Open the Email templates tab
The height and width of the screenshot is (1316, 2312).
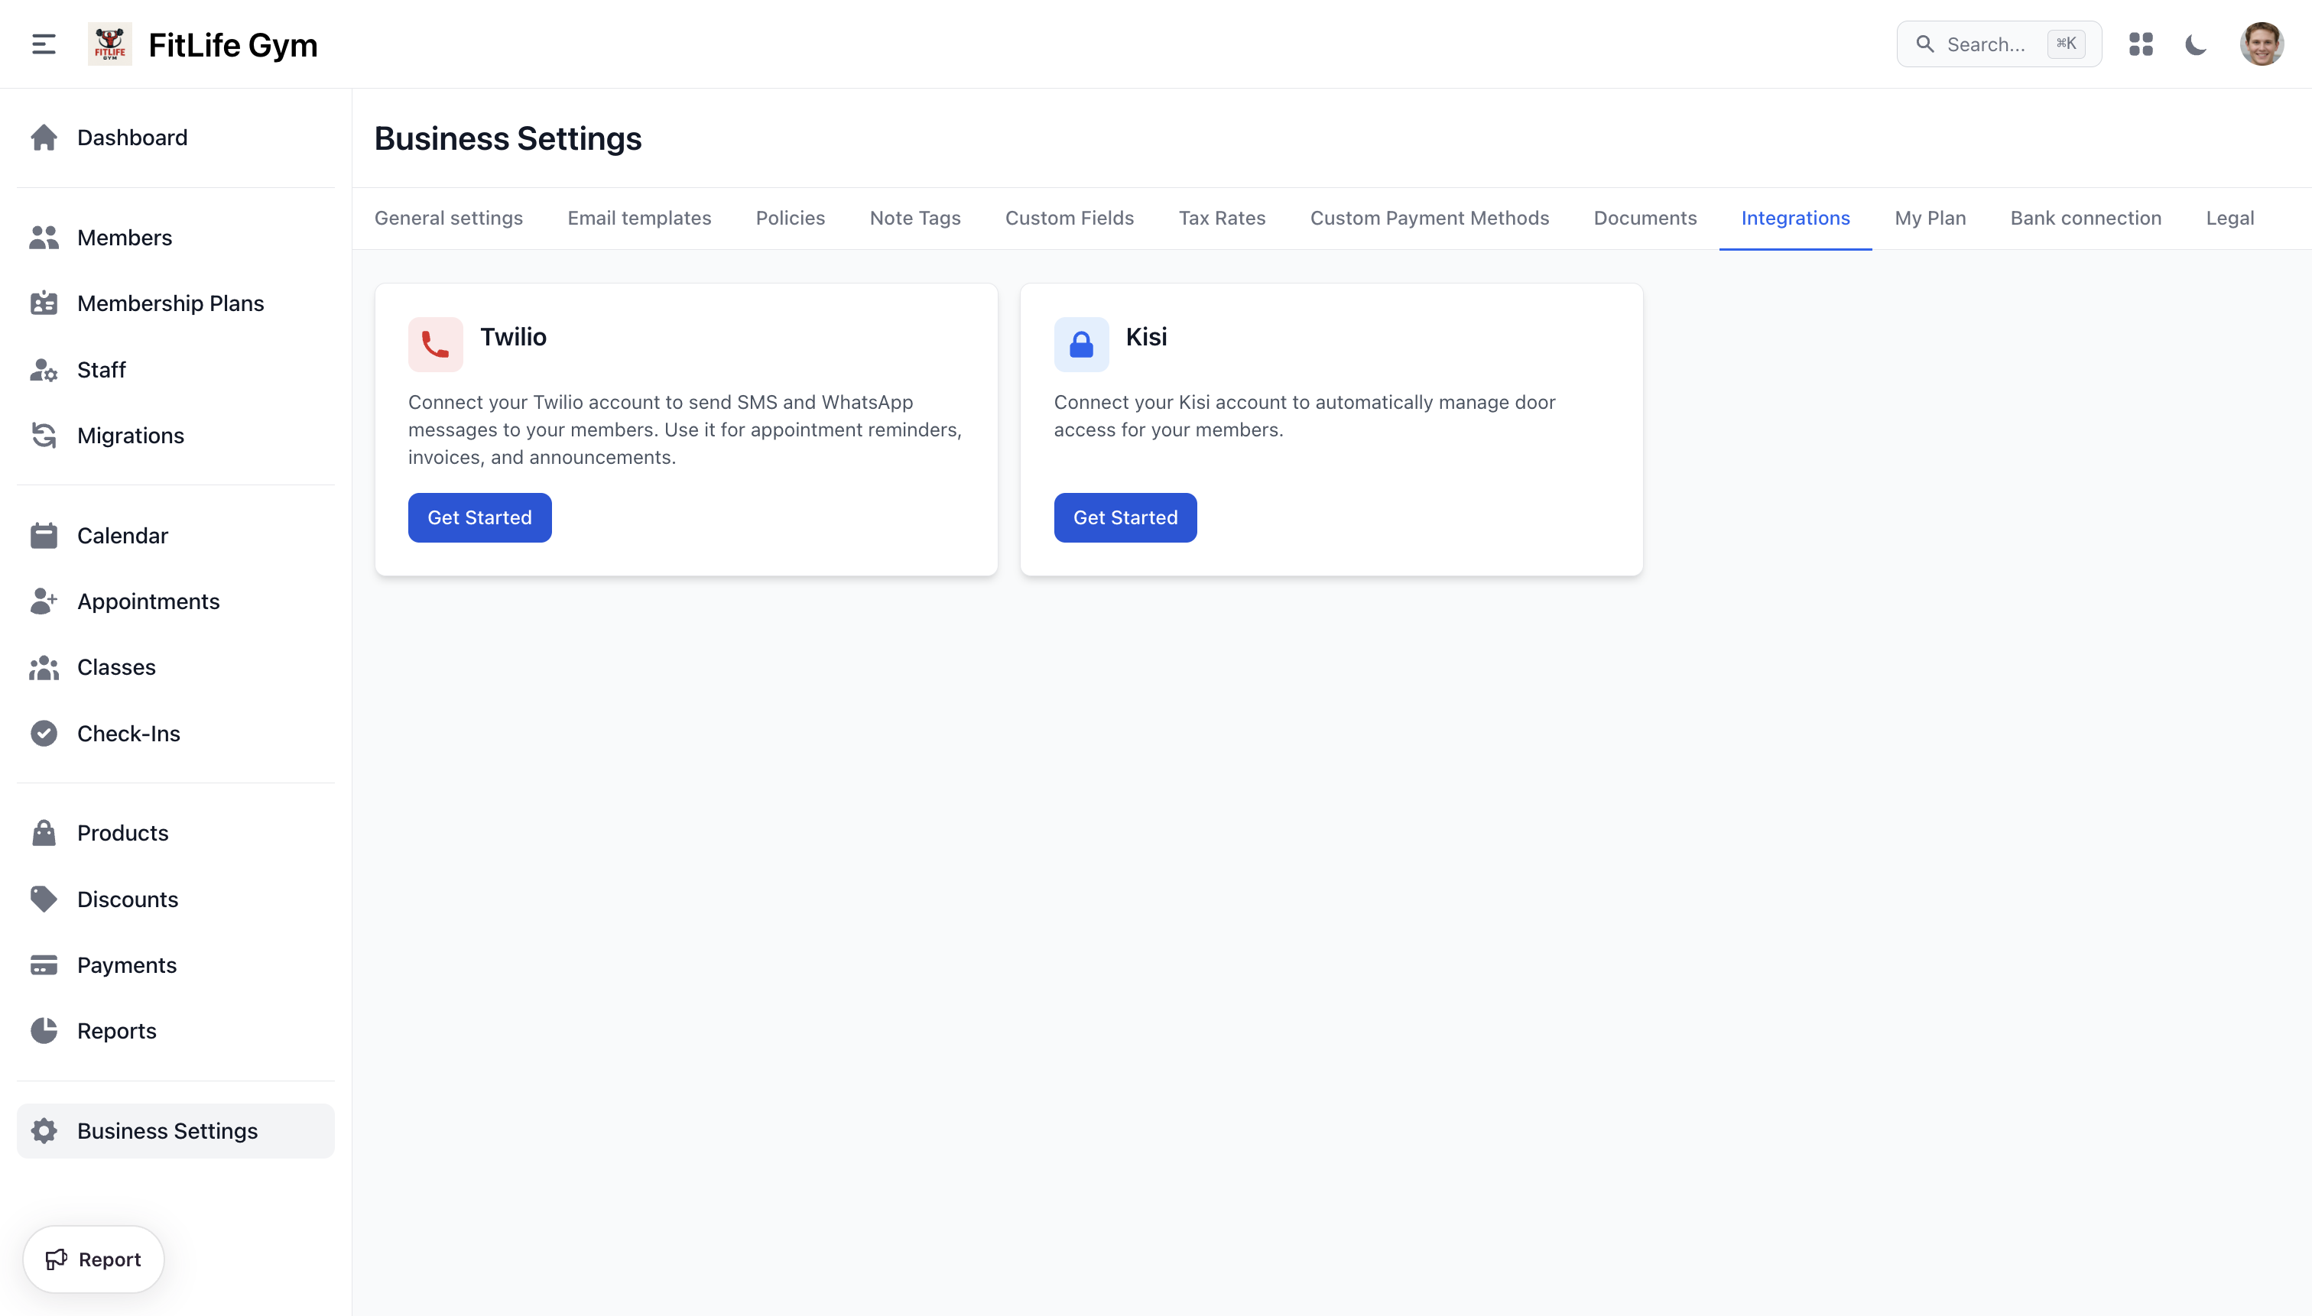tap(638, 218)
